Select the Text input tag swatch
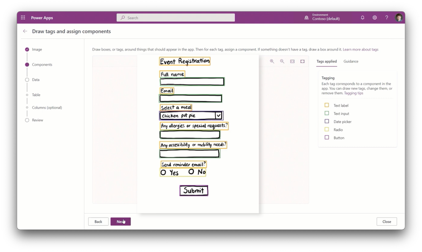This screenshot has width=422, height=252. pyautogui.click(x=327, y=113)
